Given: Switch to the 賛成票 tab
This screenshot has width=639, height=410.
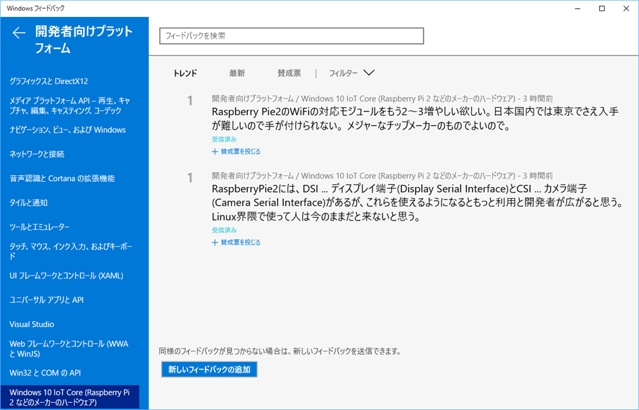Looking at the screenshot, I should tap(289, 73).
